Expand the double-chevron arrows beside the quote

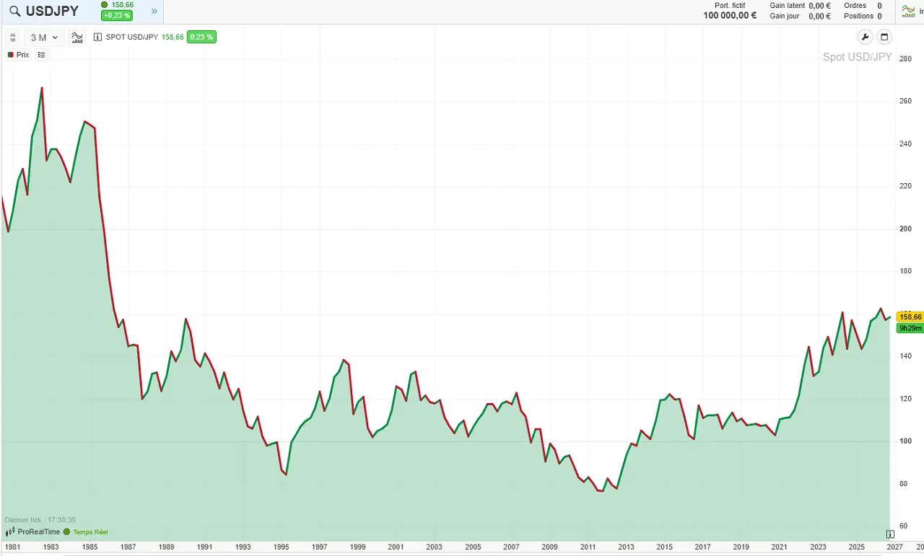(x=154, y=11)
